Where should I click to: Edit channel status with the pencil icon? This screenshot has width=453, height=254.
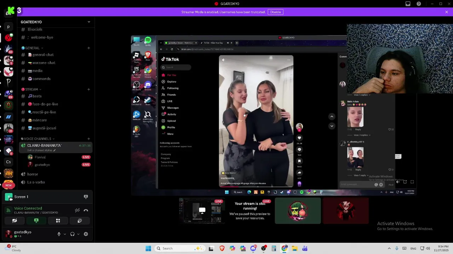[54, 150]
